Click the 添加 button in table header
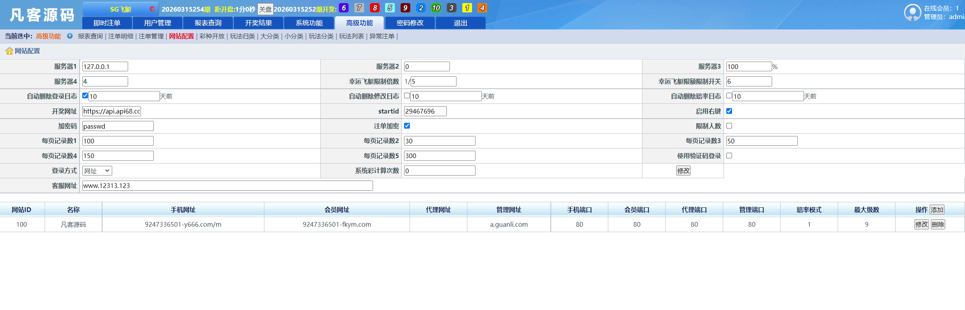 click(937, 210)
